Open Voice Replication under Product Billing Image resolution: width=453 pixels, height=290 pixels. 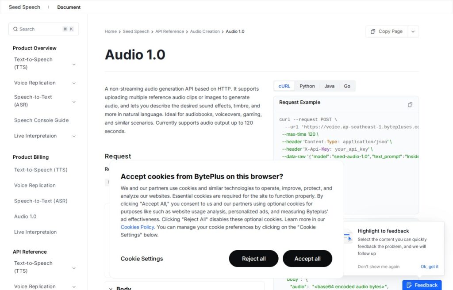35,185
